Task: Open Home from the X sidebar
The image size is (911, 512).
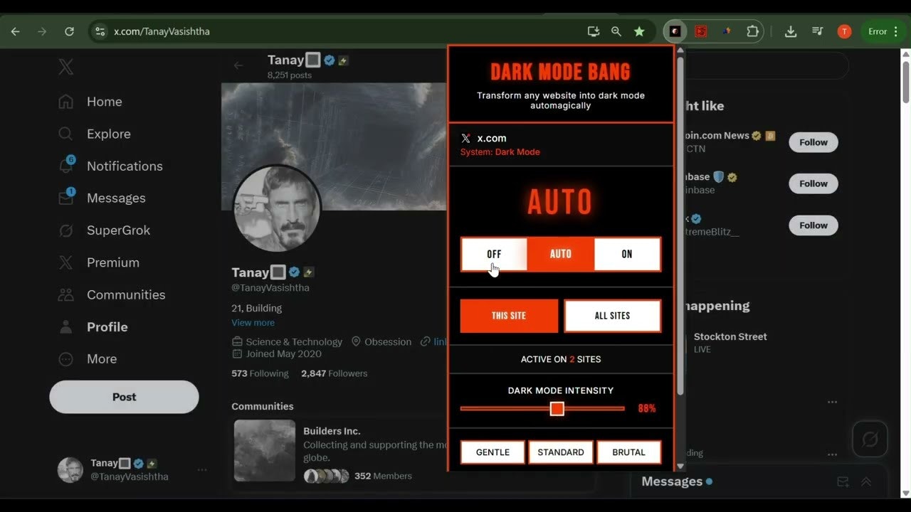Action: pyautogui.click(x=103, y=102)
